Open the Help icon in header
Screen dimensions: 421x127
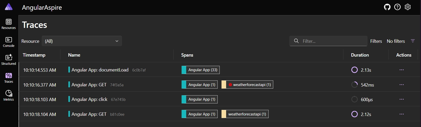pos(397,7)
